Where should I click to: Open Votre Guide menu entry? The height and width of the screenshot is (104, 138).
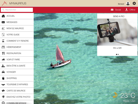(x=17, y=35)
